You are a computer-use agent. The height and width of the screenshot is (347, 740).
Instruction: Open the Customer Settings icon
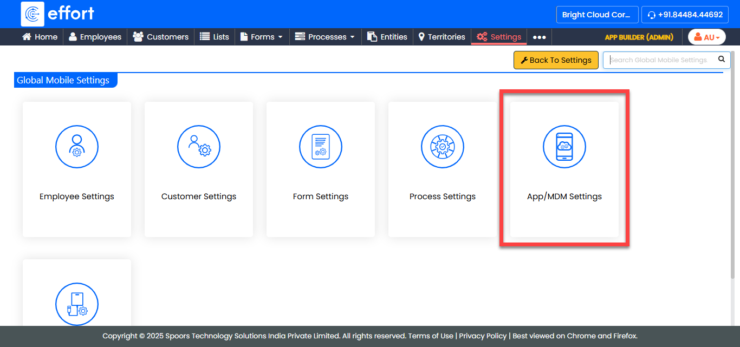[199, 147]
